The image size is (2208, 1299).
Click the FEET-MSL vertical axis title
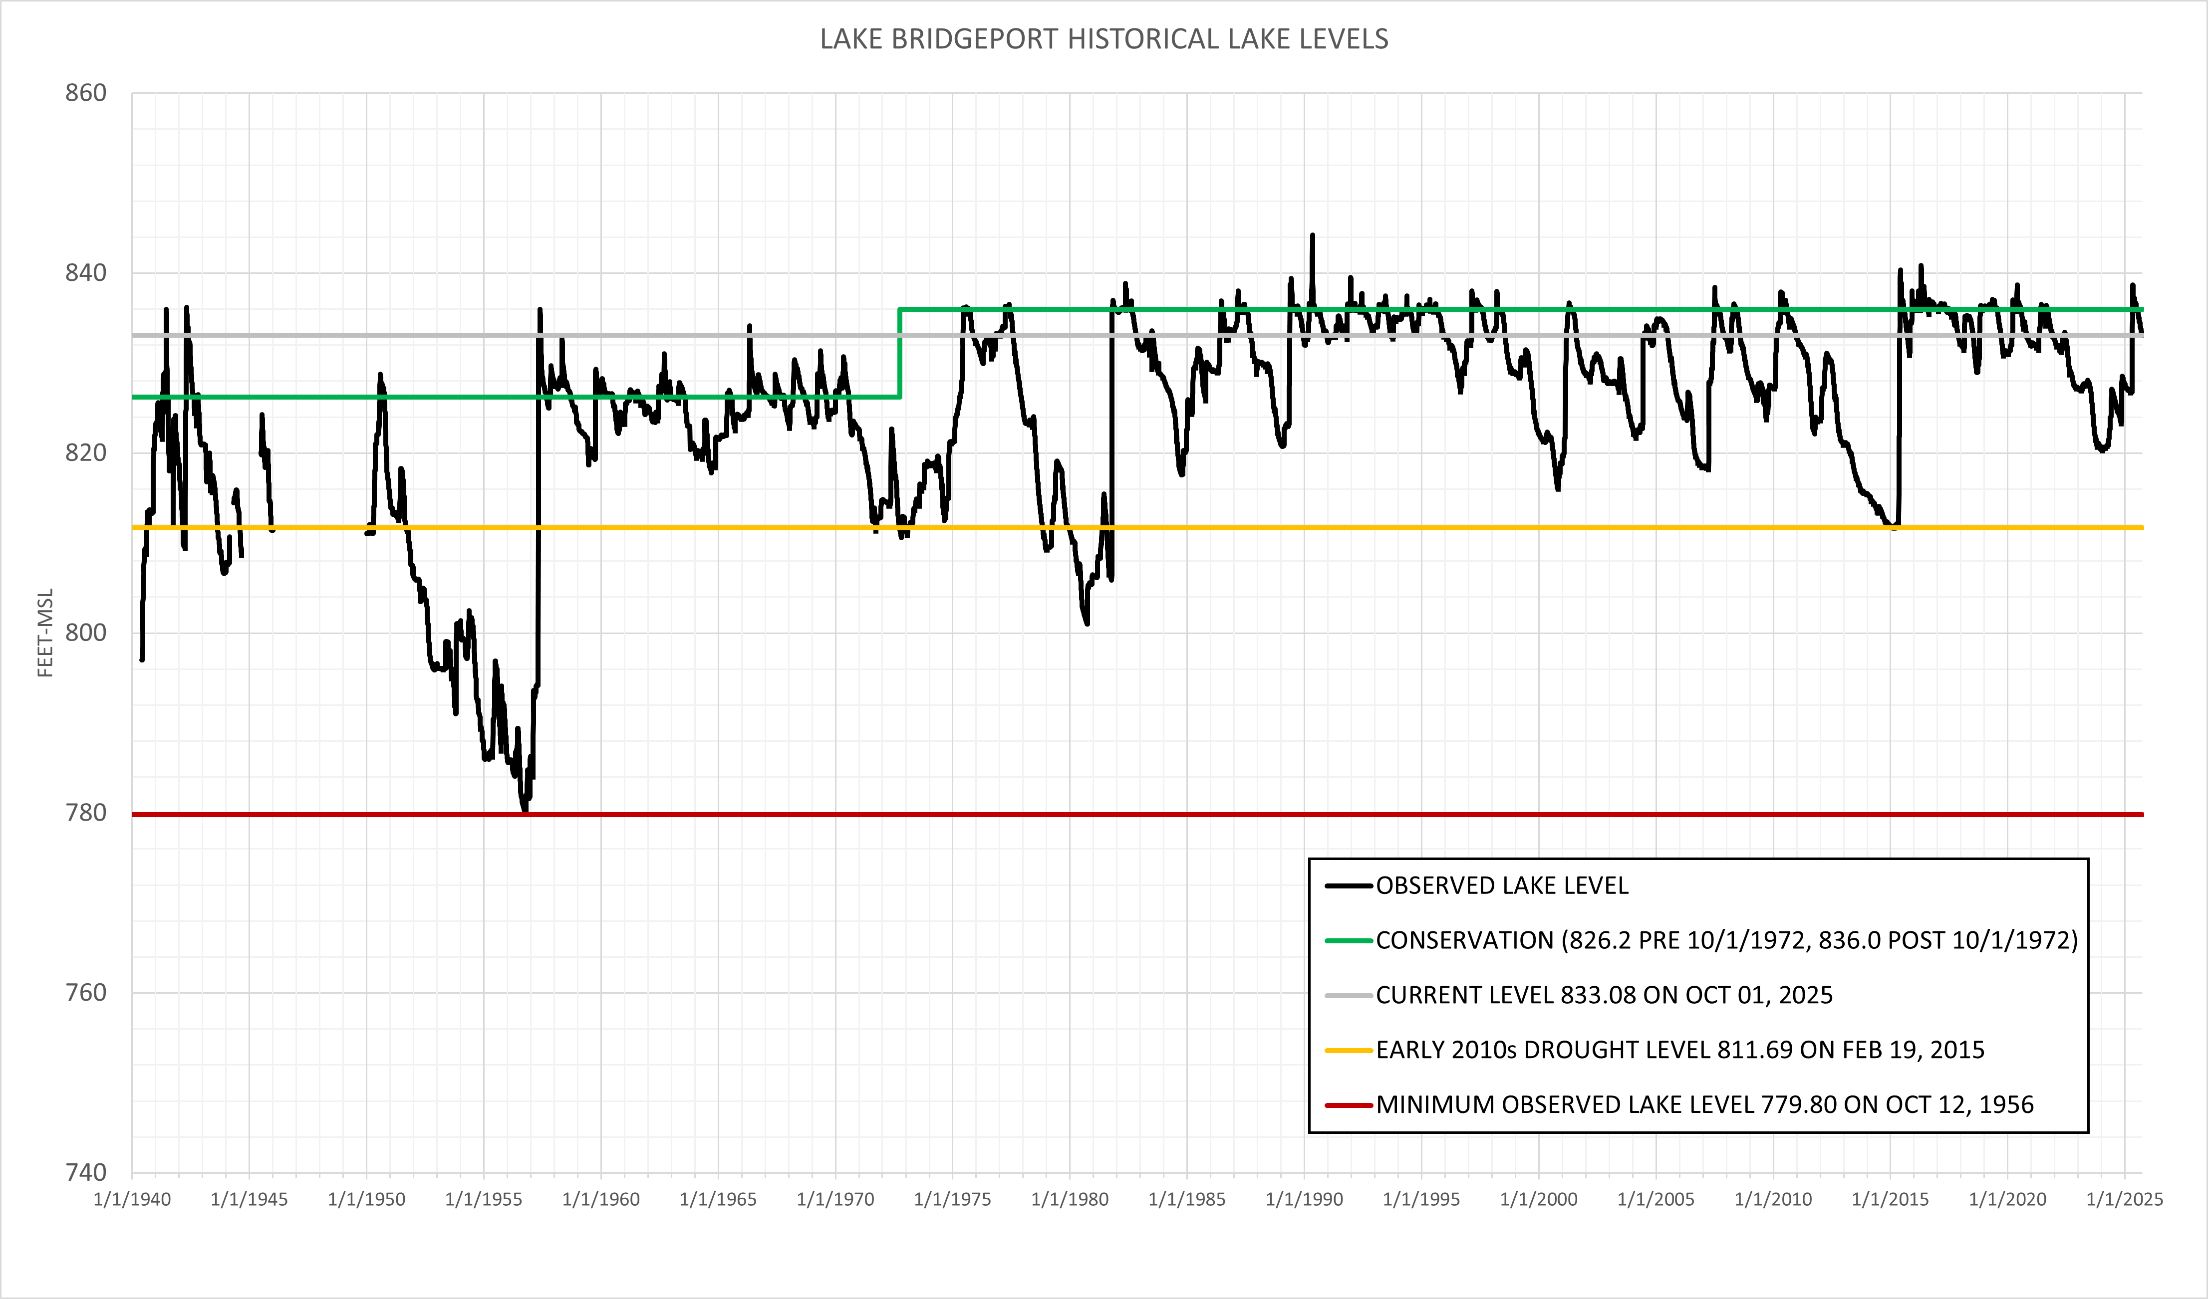tap(45, 633)
